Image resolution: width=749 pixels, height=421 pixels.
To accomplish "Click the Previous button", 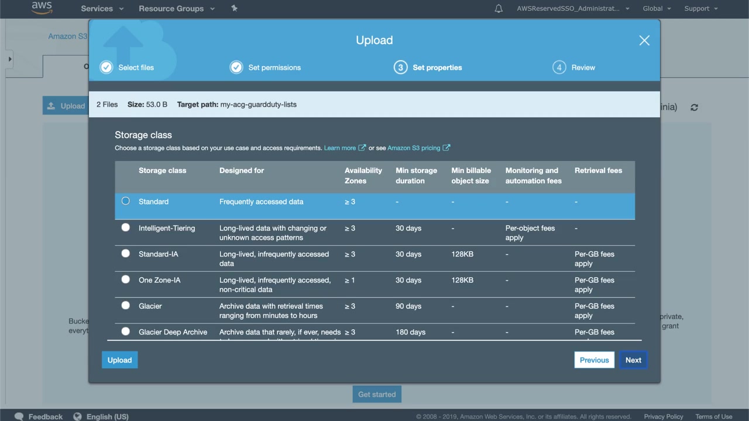I will coord(594,360).
